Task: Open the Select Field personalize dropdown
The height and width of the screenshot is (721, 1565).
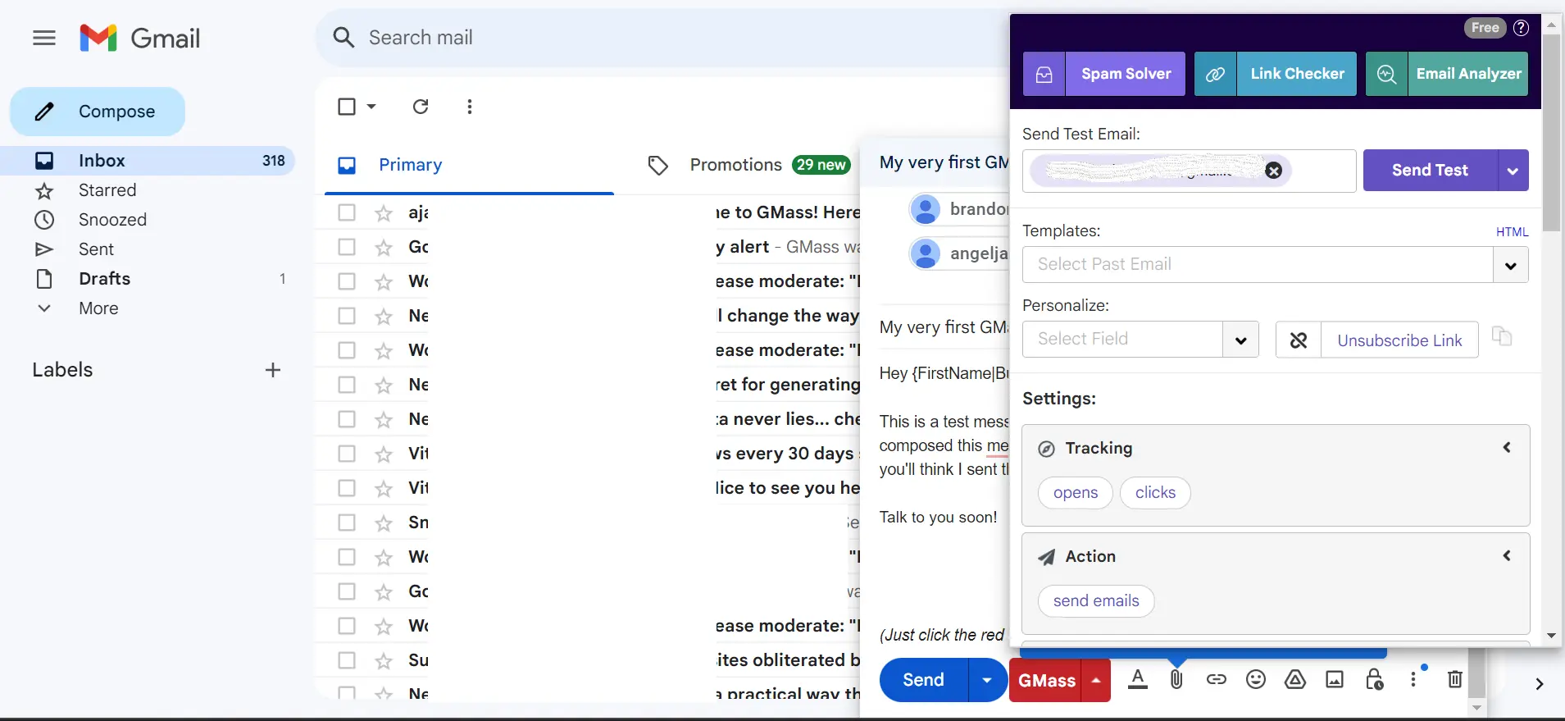Action: 1241,340
